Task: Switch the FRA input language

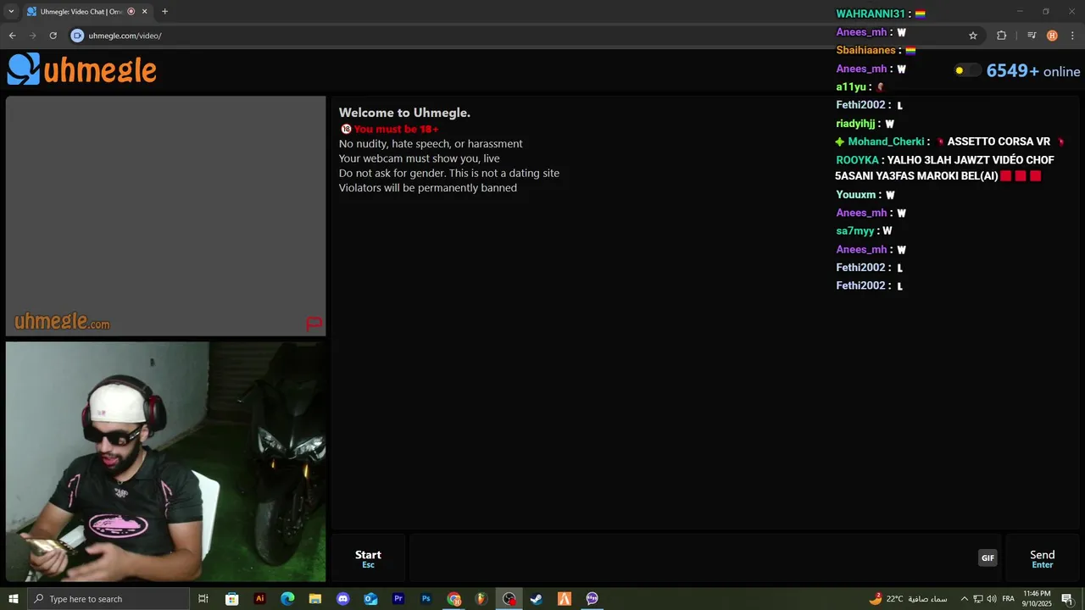Action: [x=1009, y=599]
